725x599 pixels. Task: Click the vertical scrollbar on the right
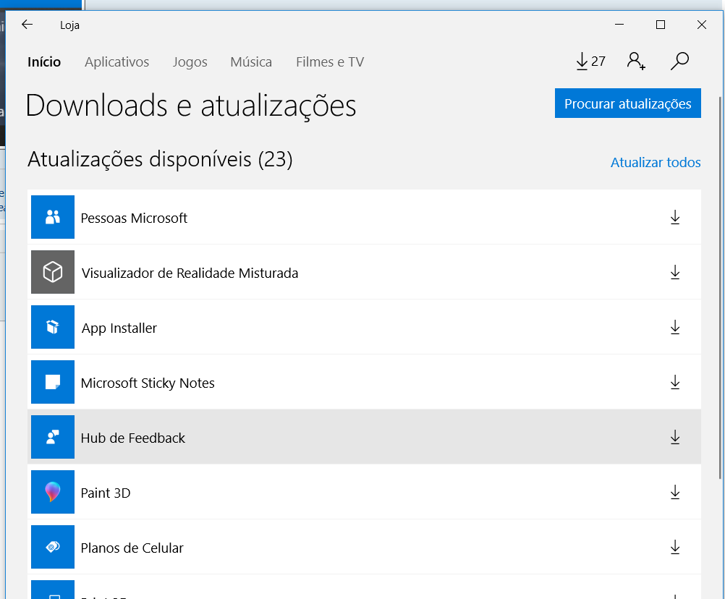coord(720,289)
